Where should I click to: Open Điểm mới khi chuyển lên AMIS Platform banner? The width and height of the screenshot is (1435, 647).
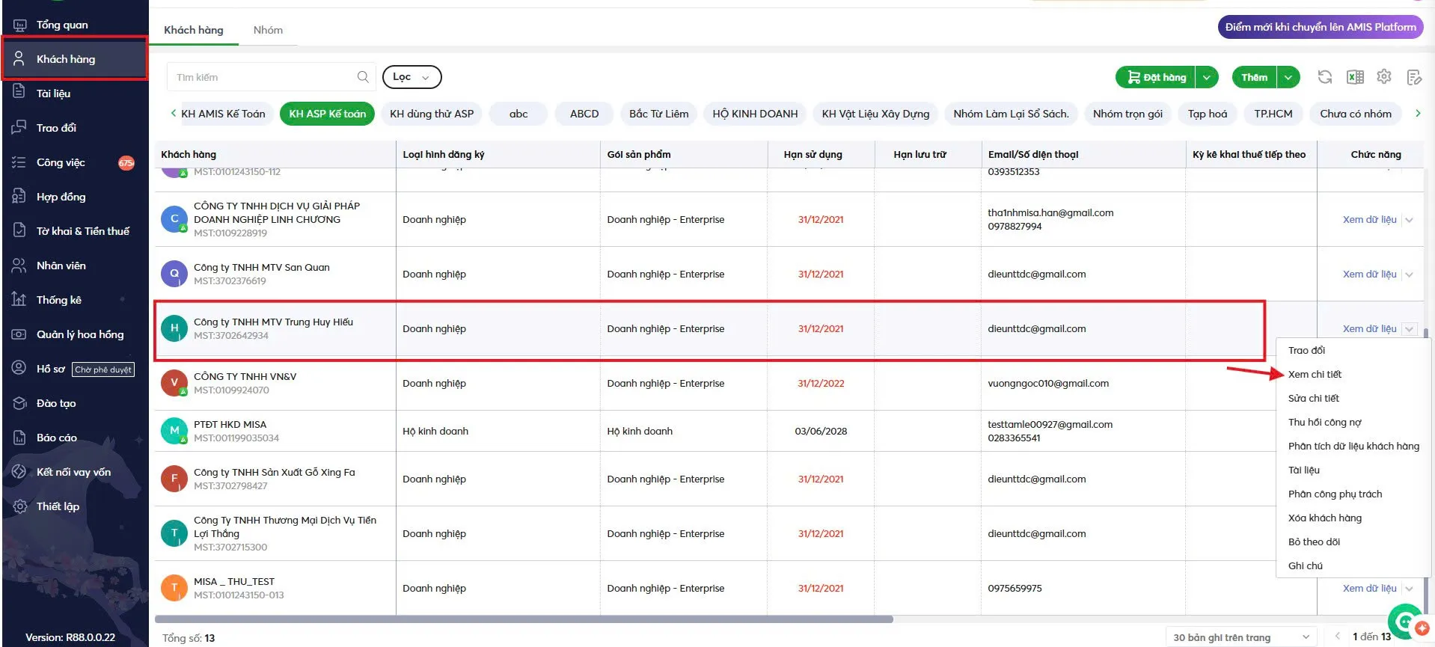click(1321, 27)
